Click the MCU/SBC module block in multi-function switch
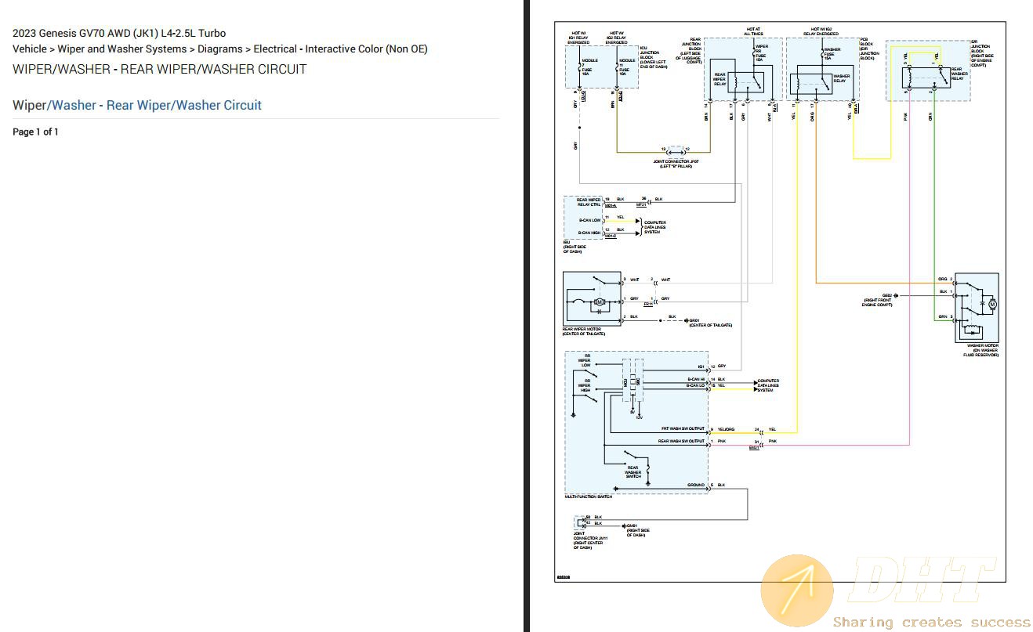 tap(633, 381)
